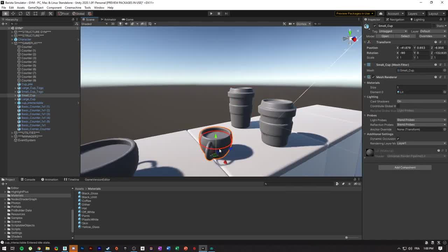Toggle the Small_Cup active checkbox in Inspector
This screenshot has width=448, height=252.
point(374,26)
